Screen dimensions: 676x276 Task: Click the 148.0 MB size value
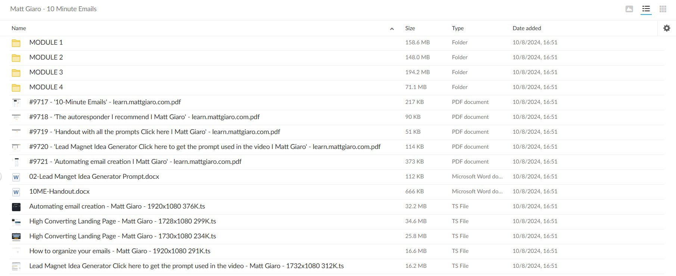click(417, 57)
